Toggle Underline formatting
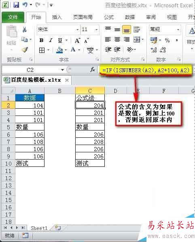The width and height of the screenshot is (195, 242). pos(60,40)
